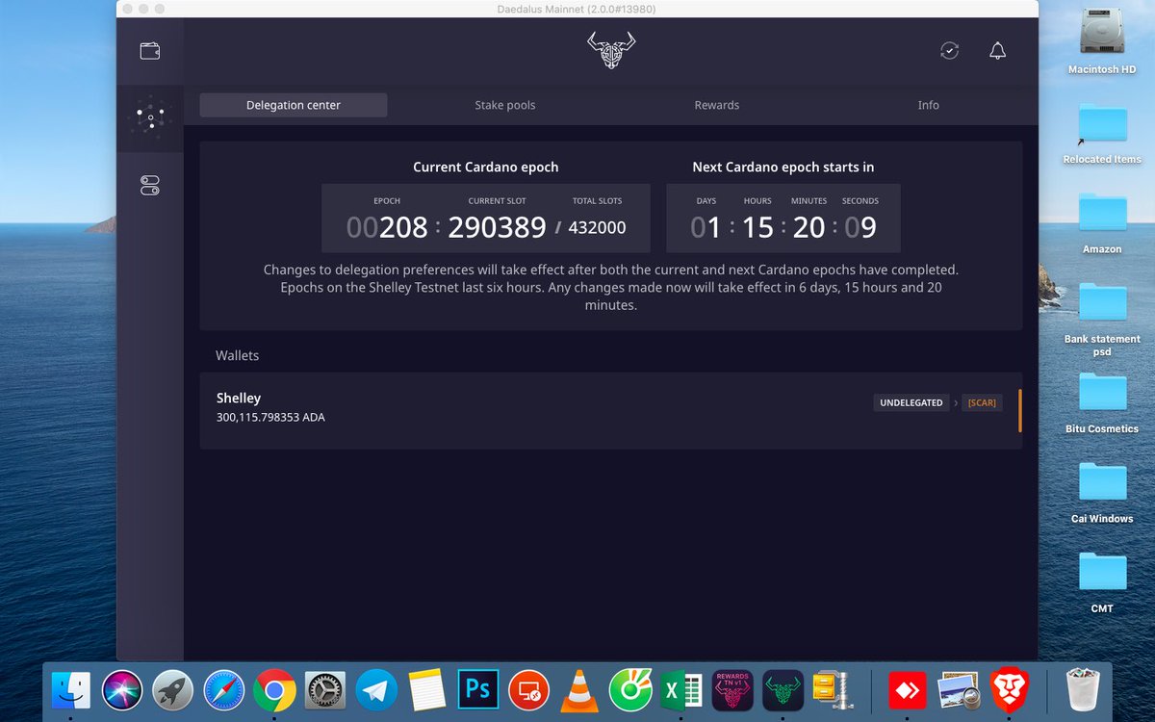Click the Daedalus Mainnet window title
This screenshot has width=1155, height=722.
click(577, 9)
